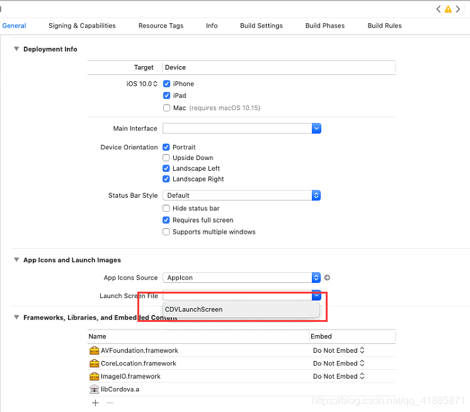Click Embed column header
This screenshot has width=470, height=412.
[321, 336]
